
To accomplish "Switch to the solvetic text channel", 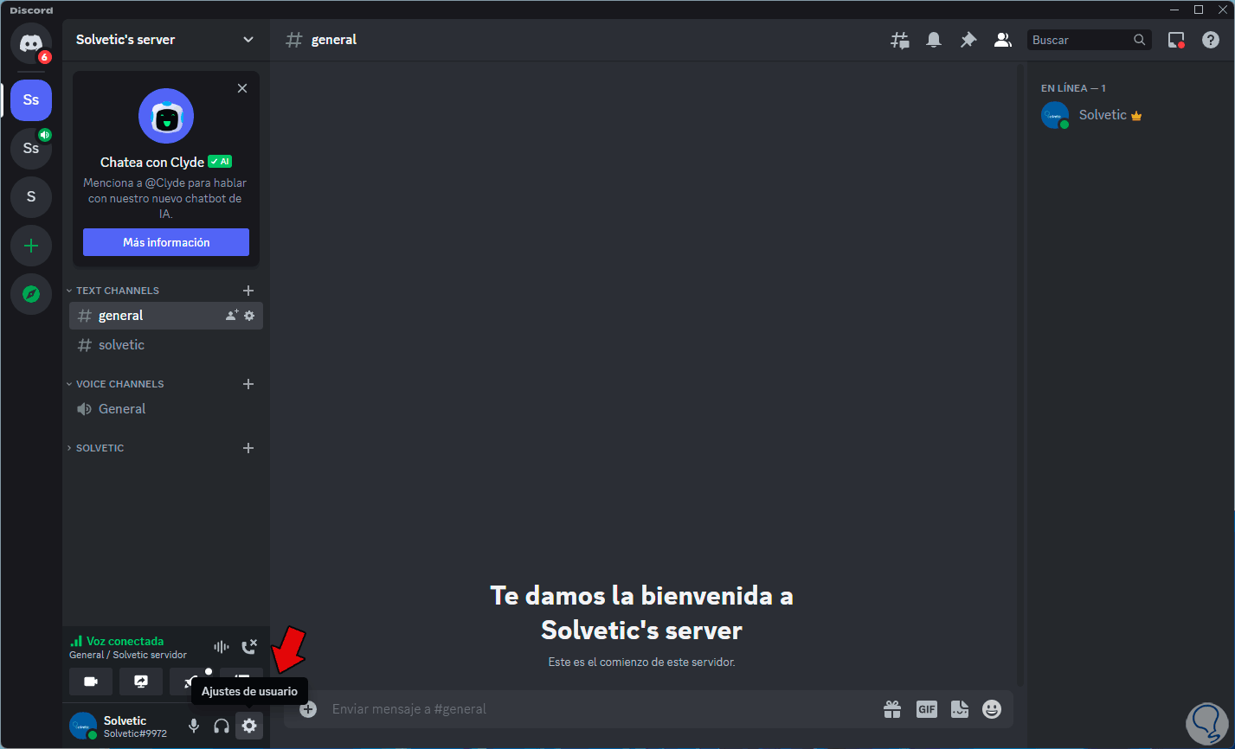I will coord(165,345).
